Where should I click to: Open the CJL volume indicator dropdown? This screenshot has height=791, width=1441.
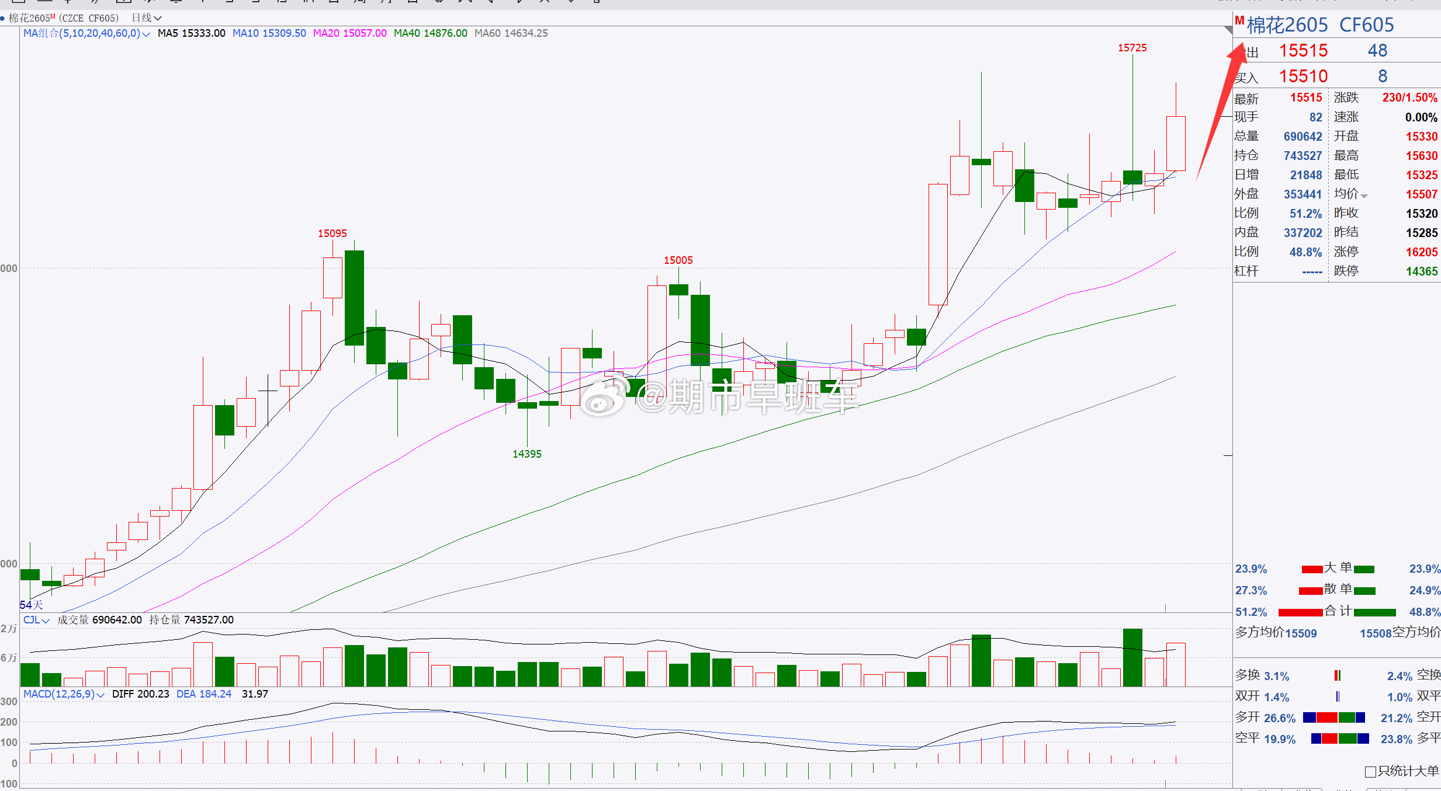[46, 621]
